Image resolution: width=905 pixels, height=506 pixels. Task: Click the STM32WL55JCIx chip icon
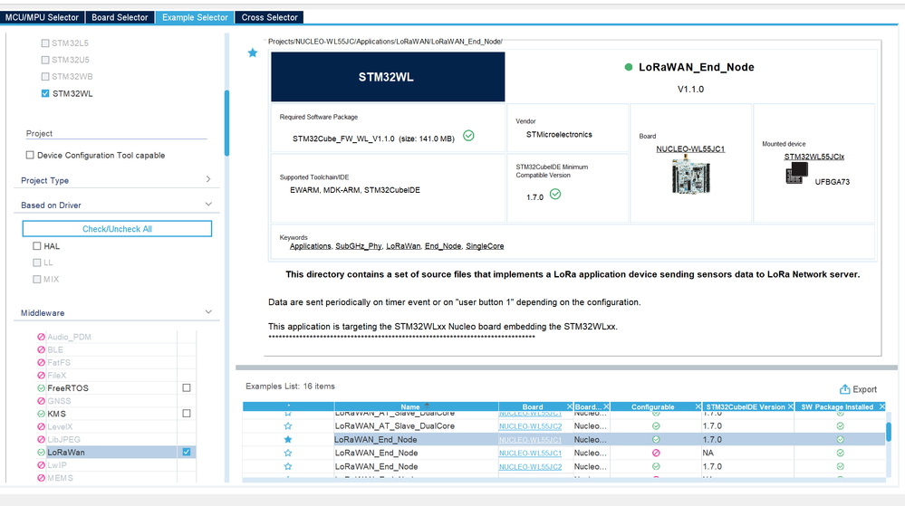(796, 173)
